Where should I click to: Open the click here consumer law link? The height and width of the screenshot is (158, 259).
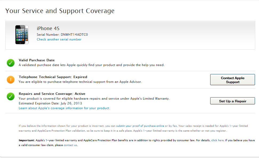217,140
